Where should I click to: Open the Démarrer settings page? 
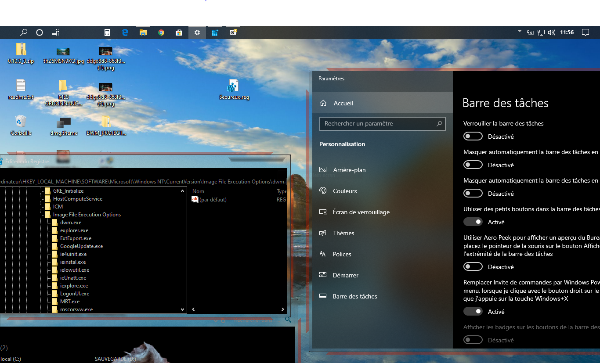coord(383,275)
